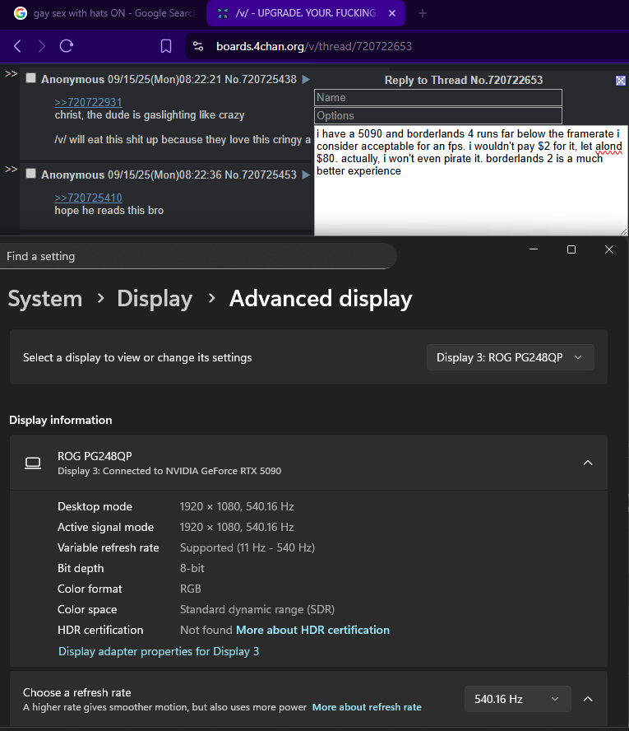Viewport: 629px width, 731px height.
Task: Click the 'Active signal mode' row label
Action: (106, 528)
